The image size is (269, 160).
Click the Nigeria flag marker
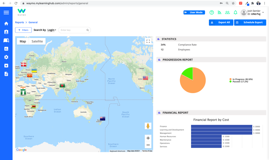pyautogui.click(x=23, y=92)
